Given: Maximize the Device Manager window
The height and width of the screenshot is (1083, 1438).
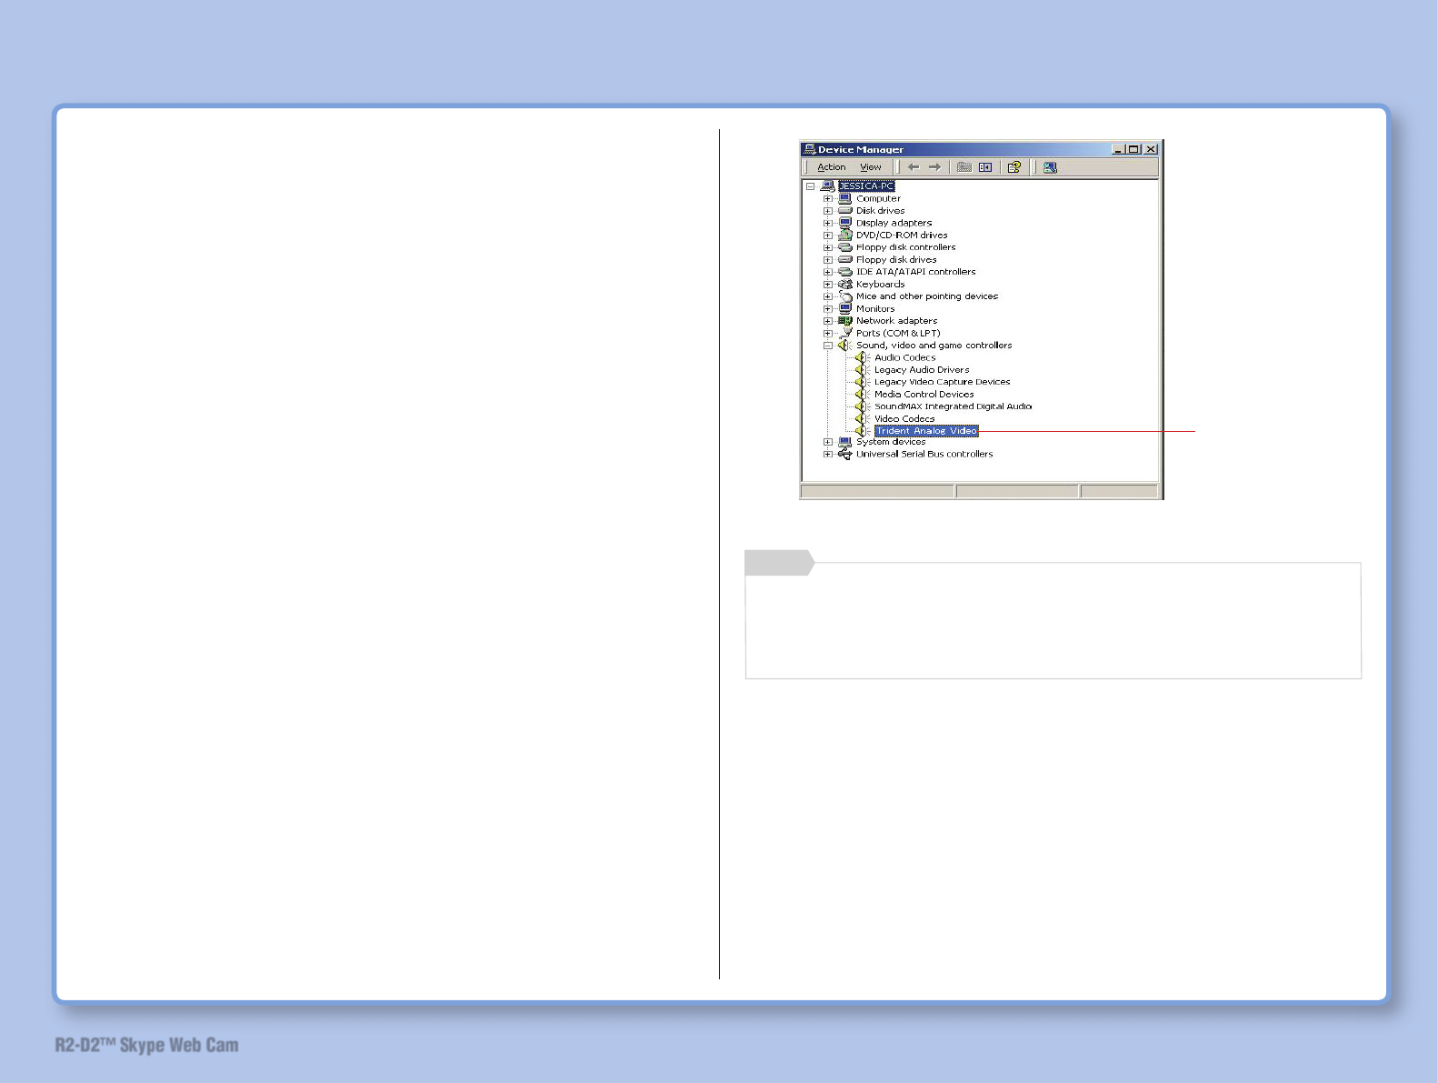Looking at the screenshot, I should (1133, 149).
